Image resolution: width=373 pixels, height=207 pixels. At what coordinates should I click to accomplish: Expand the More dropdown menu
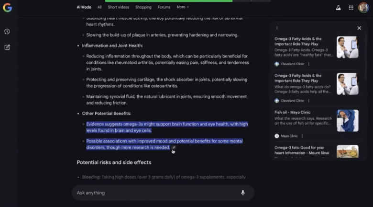point(183,7)
